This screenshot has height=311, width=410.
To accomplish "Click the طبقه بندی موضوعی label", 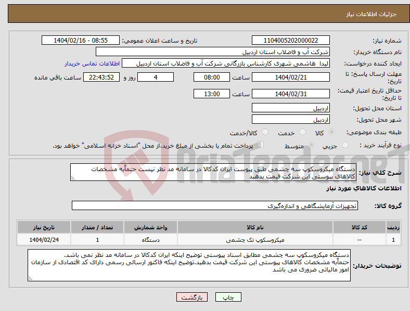I will tap(374, 133).
